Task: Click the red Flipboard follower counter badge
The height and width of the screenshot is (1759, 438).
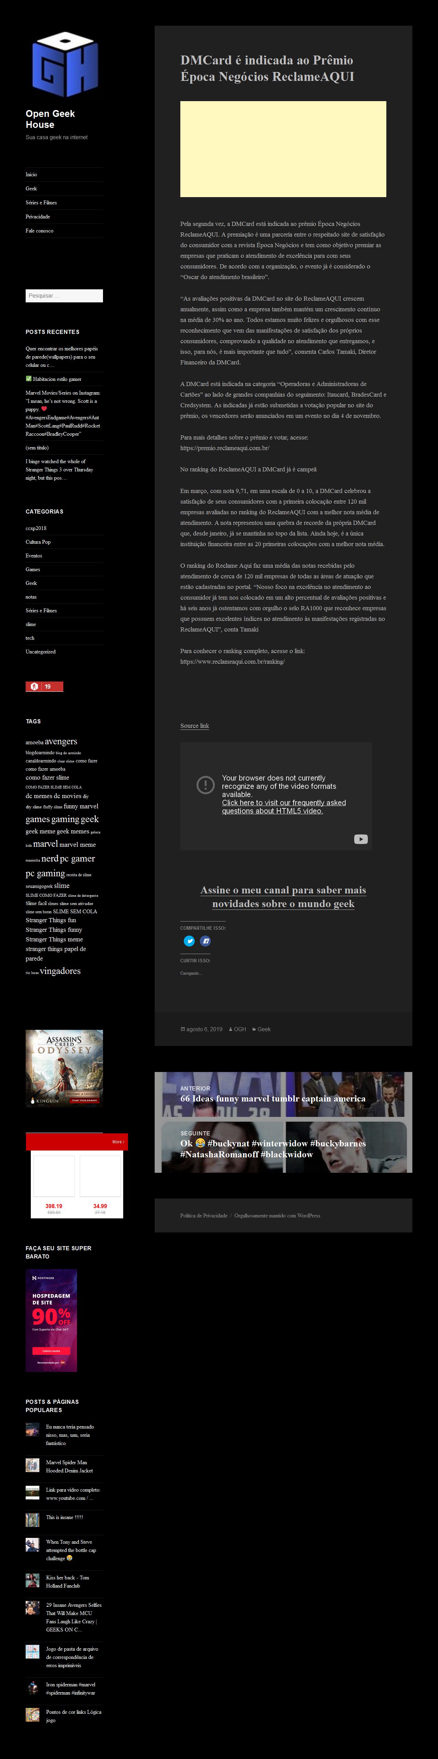Action: [x=44, y=686]
